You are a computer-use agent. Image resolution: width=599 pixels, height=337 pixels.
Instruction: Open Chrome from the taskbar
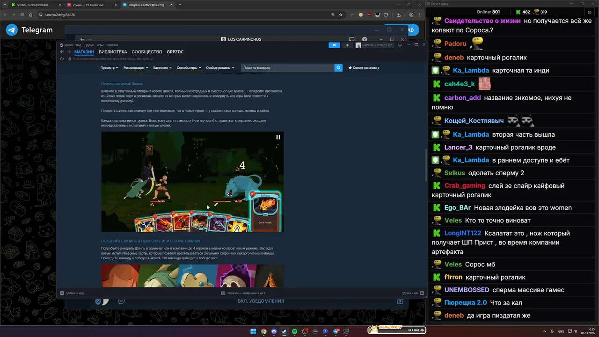tap(263, 331)
